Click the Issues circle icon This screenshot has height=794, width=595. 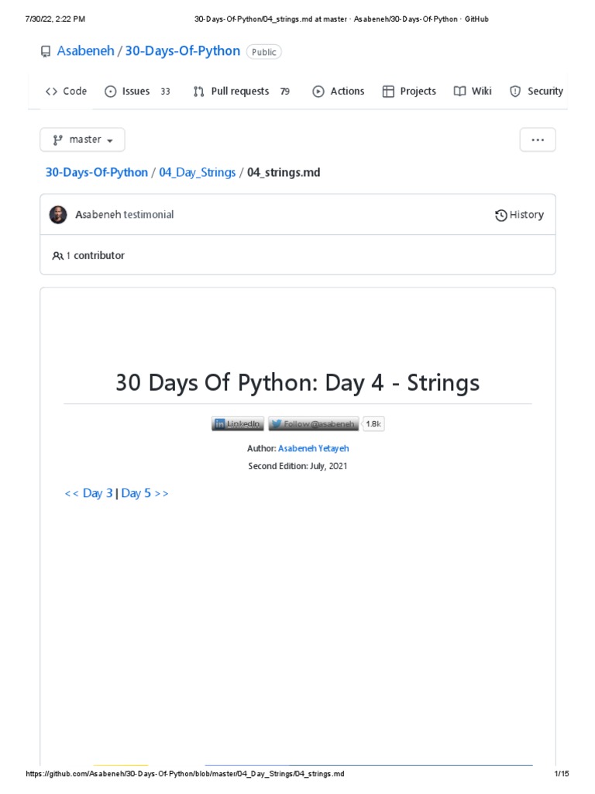(x=111, y=91)
